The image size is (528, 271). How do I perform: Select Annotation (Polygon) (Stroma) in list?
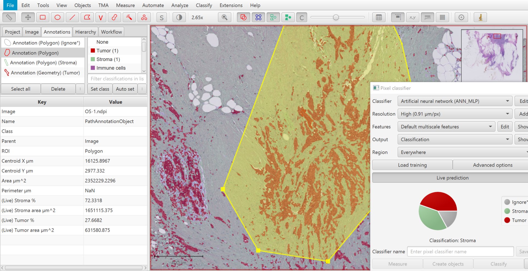43,63
